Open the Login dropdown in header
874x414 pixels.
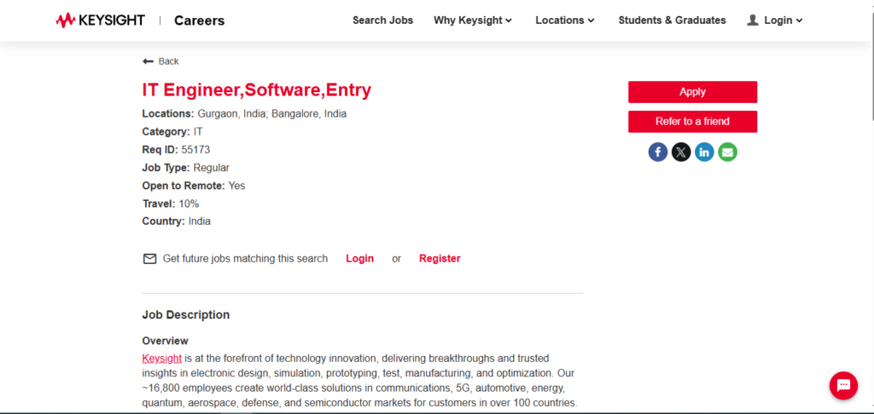point(784,20)
